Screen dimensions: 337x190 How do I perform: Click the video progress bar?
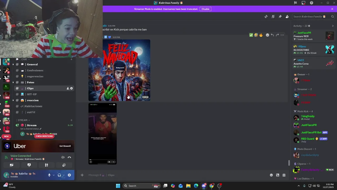102,159
